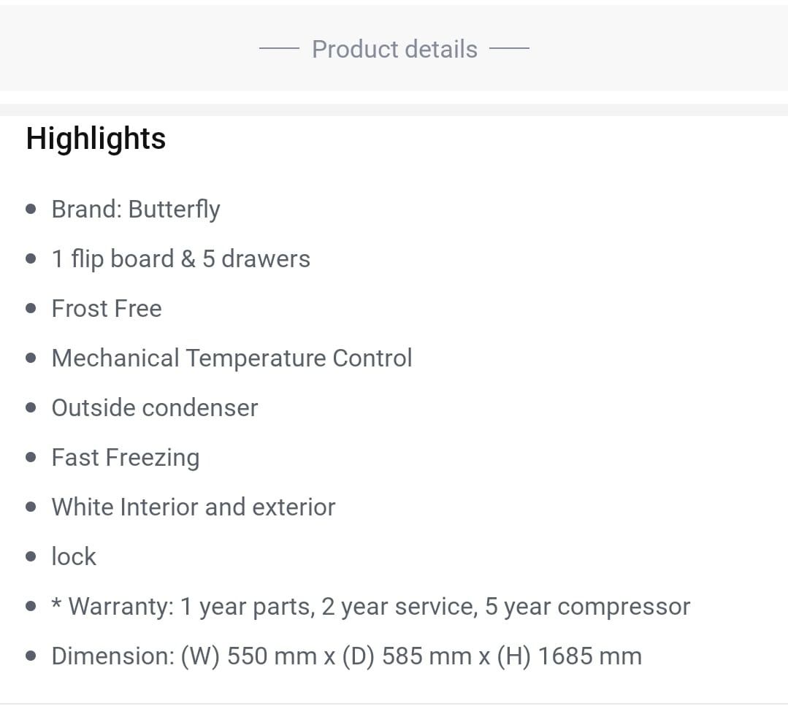Screen dimensions: 788x706
Task: Click the Outside condenser item
Action: [154, 408]
